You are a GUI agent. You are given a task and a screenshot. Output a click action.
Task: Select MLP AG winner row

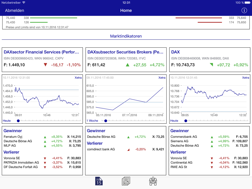tap(42, 146)
